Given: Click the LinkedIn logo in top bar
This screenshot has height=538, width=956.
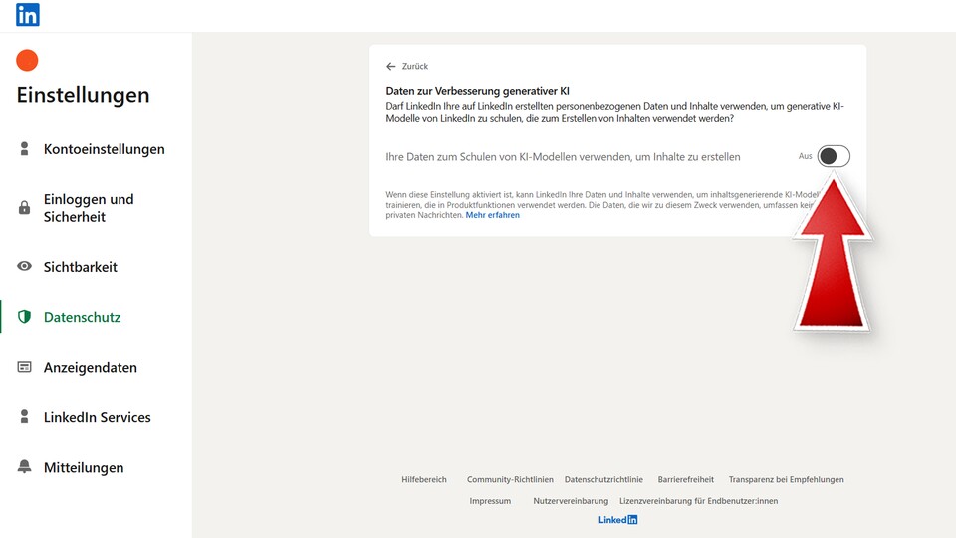Looking at the screenshot, I should coord(28,15).
